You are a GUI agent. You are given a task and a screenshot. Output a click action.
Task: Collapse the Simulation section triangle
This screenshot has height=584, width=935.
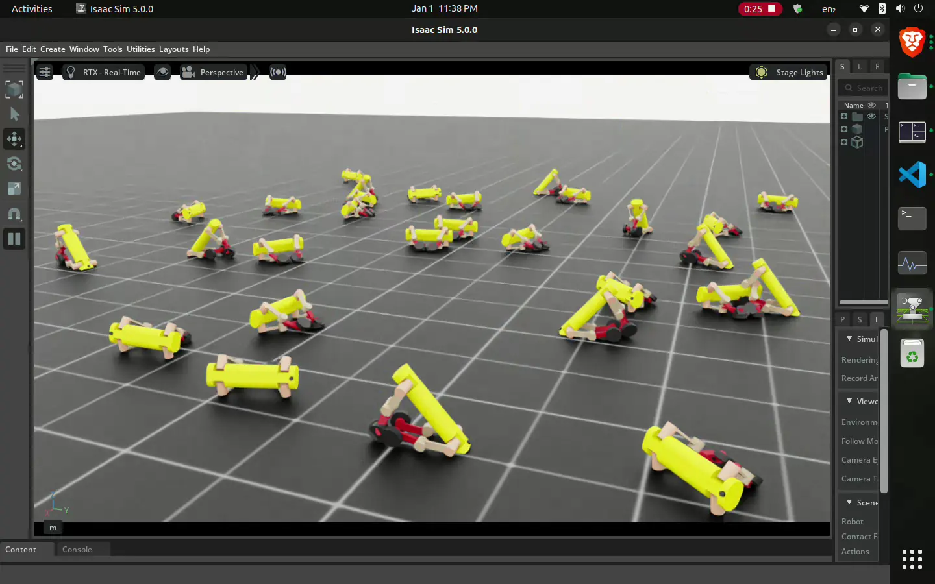[849, 339]
